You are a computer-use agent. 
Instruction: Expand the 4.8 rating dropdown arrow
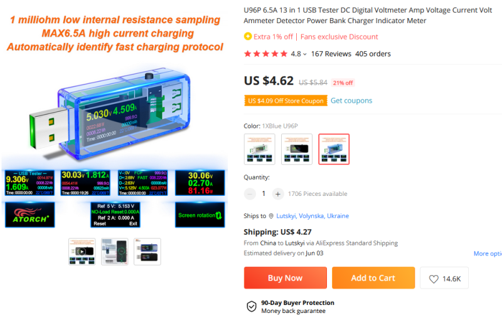(305, 54)
